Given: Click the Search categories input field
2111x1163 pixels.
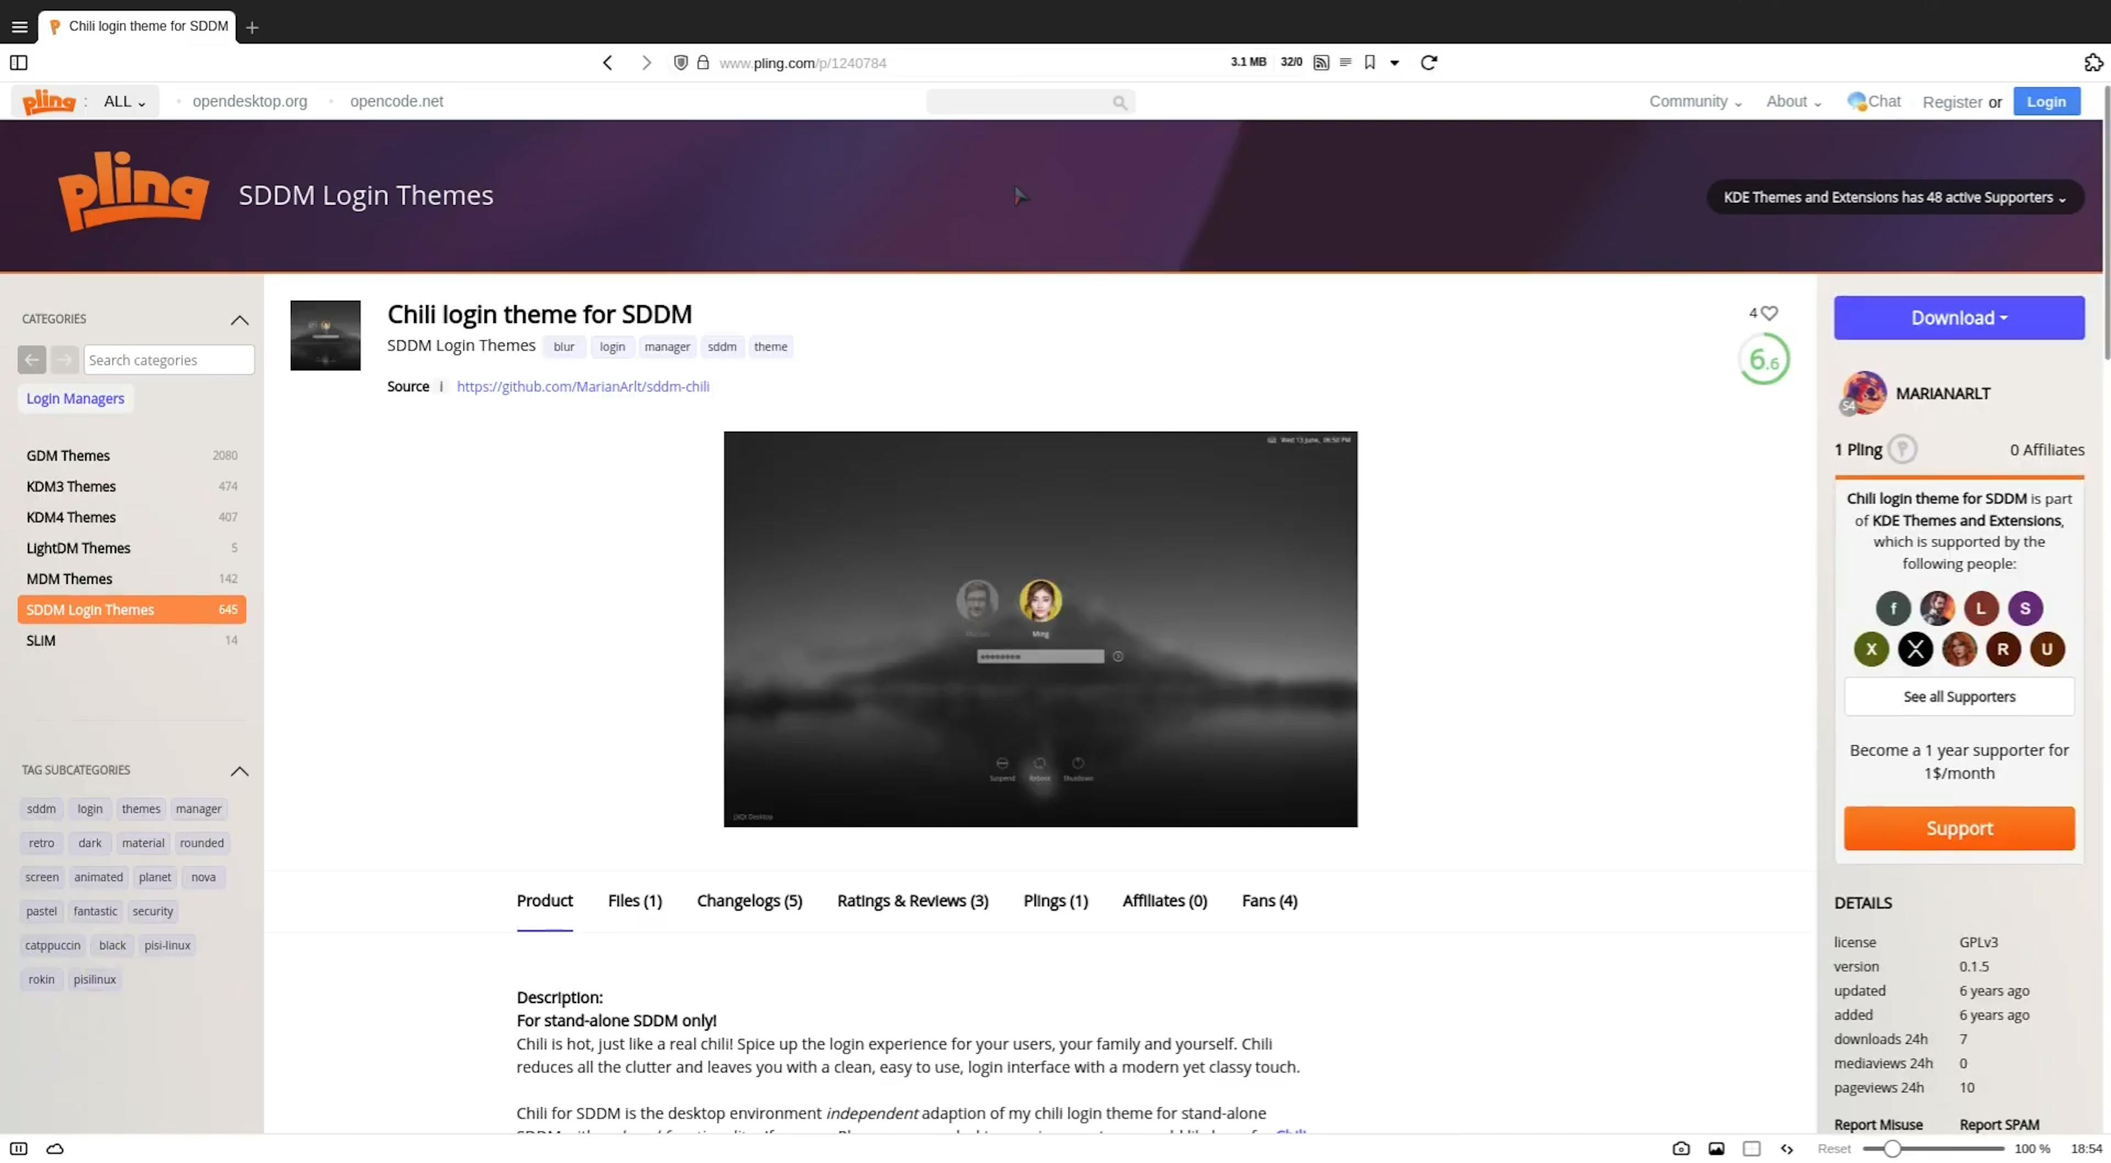Looking at the screenshot, I should tap(169, 360).
